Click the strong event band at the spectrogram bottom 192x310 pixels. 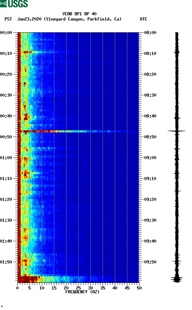click(78, 279)
